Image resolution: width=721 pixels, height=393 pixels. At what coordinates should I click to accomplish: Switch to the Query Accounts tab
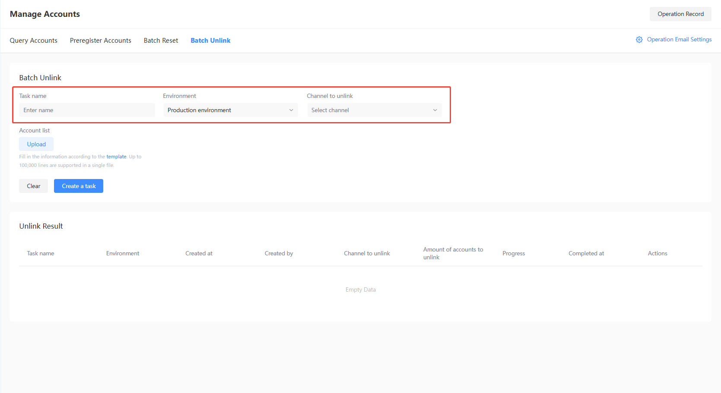tap(34, 41)
